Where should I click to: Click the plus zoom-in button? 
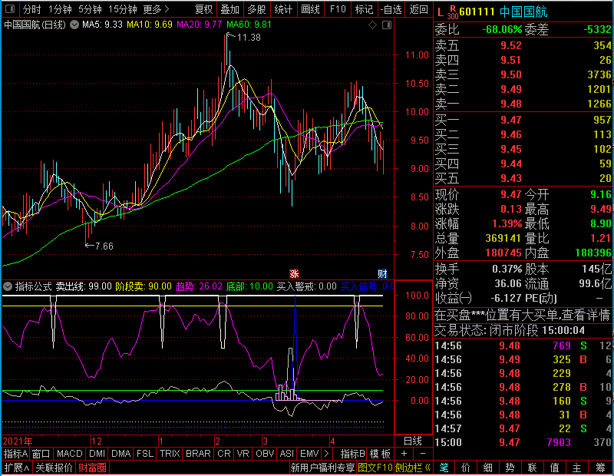[404, 454]
